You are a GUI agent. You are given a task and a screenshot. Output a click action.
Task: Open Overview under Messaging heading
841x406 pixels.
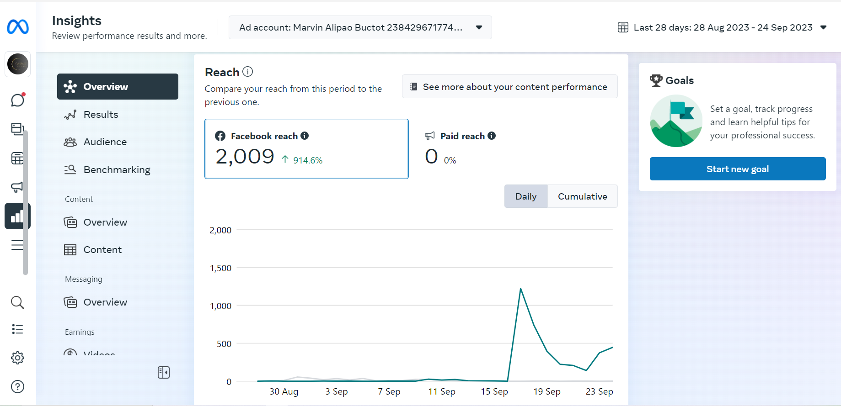pos(118,302)
